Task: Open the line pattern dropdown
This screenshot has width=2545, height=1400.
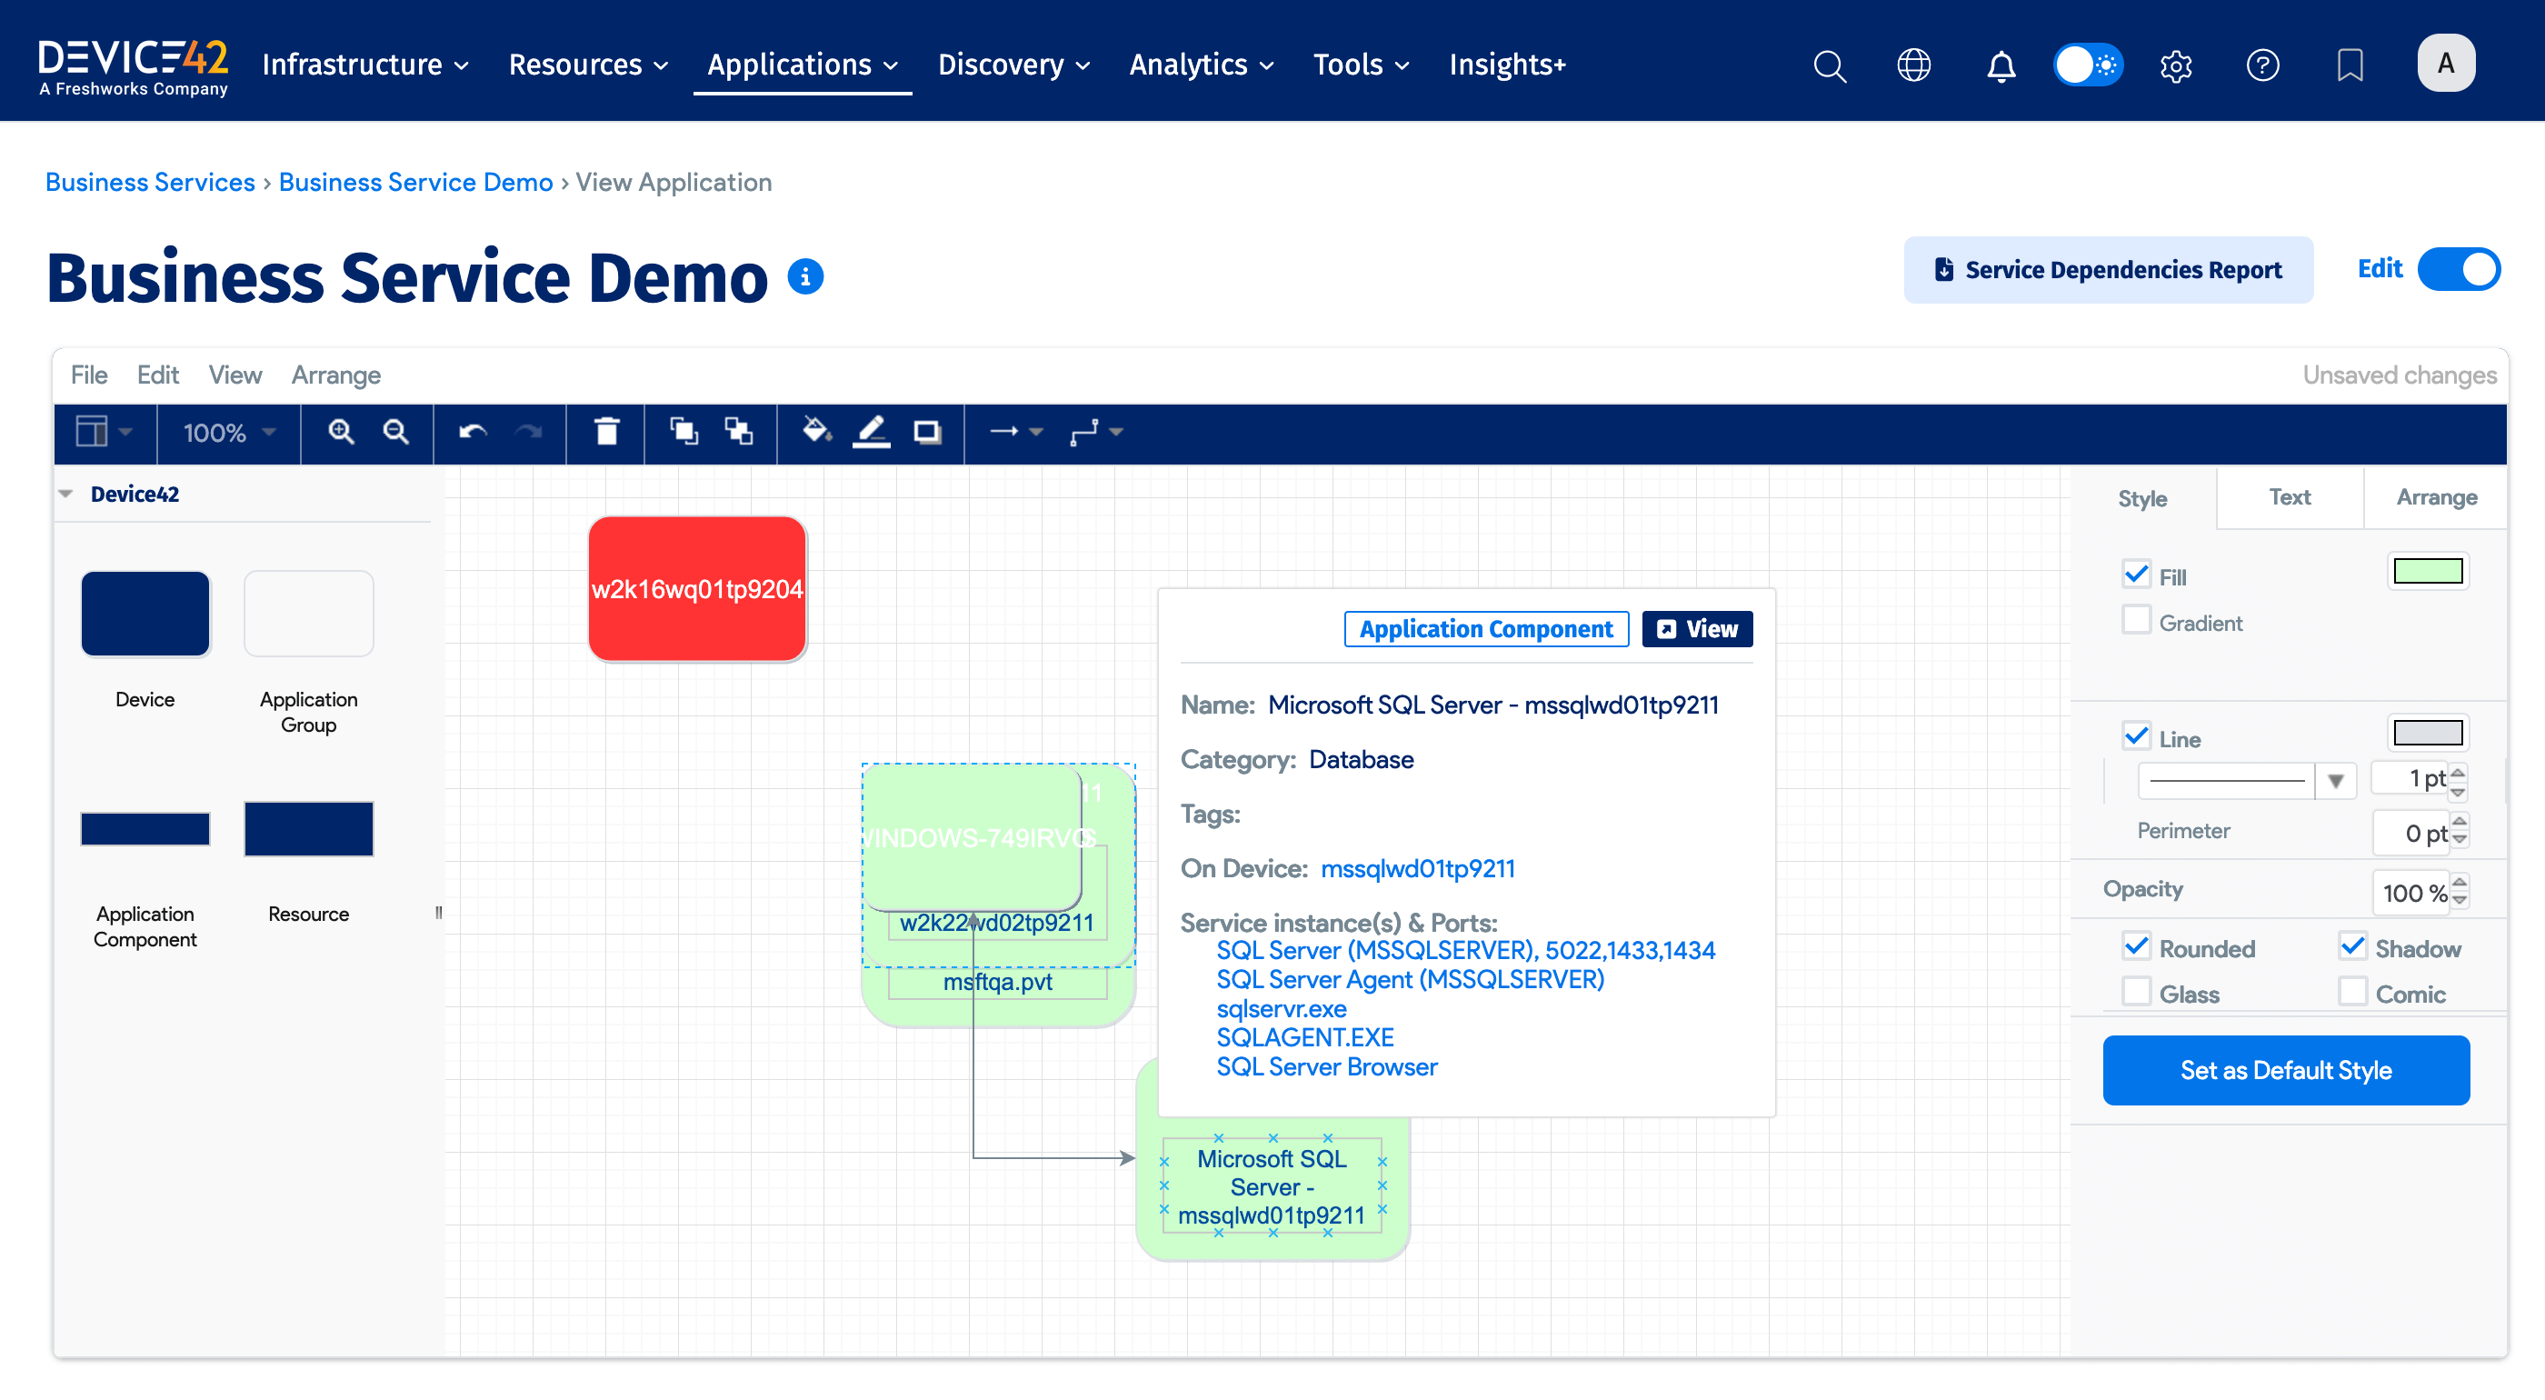Action: 2336,781
